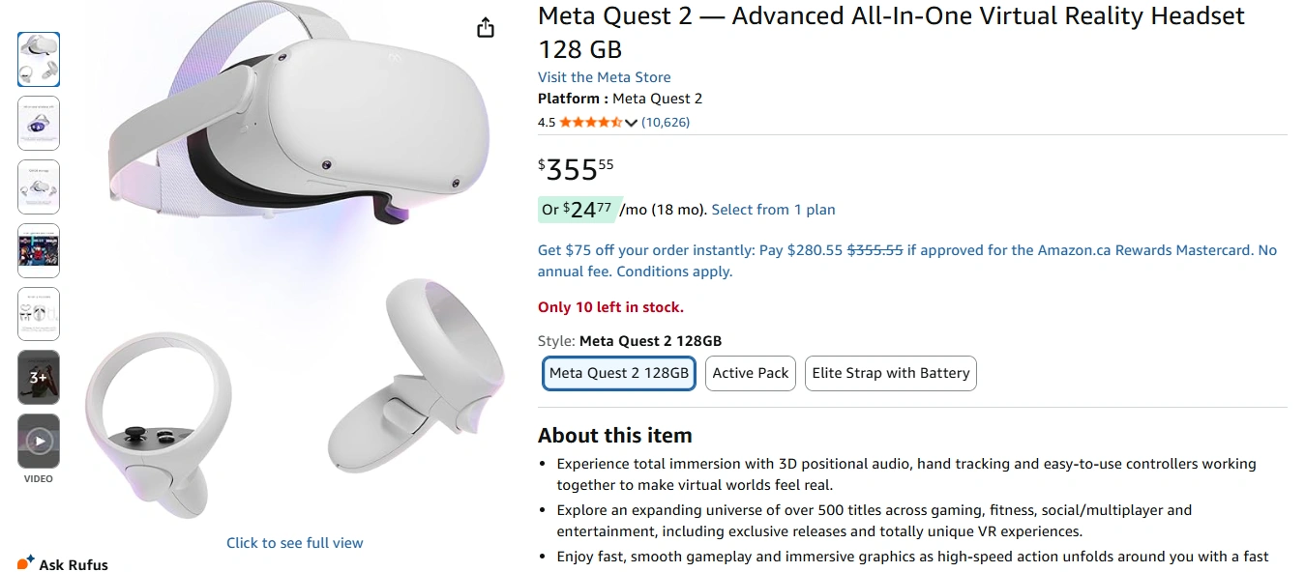
Task: Select the fifth thumbnail showing box contents
Action: click(39, 314)
